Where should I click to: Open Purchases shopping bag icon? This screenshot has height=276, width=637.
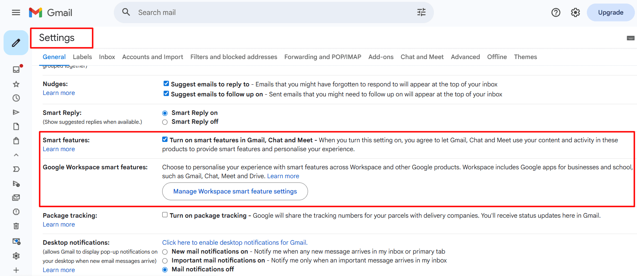(x=16, y=141)
